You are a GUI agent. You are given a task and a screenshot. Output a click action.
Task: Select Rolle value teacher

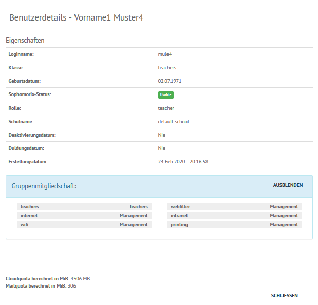click(x=166, y=108)
